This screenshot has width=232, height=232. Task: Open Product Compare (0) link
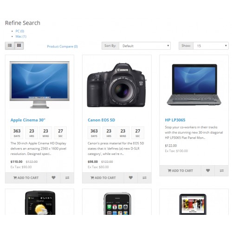(x=62, y=46)
